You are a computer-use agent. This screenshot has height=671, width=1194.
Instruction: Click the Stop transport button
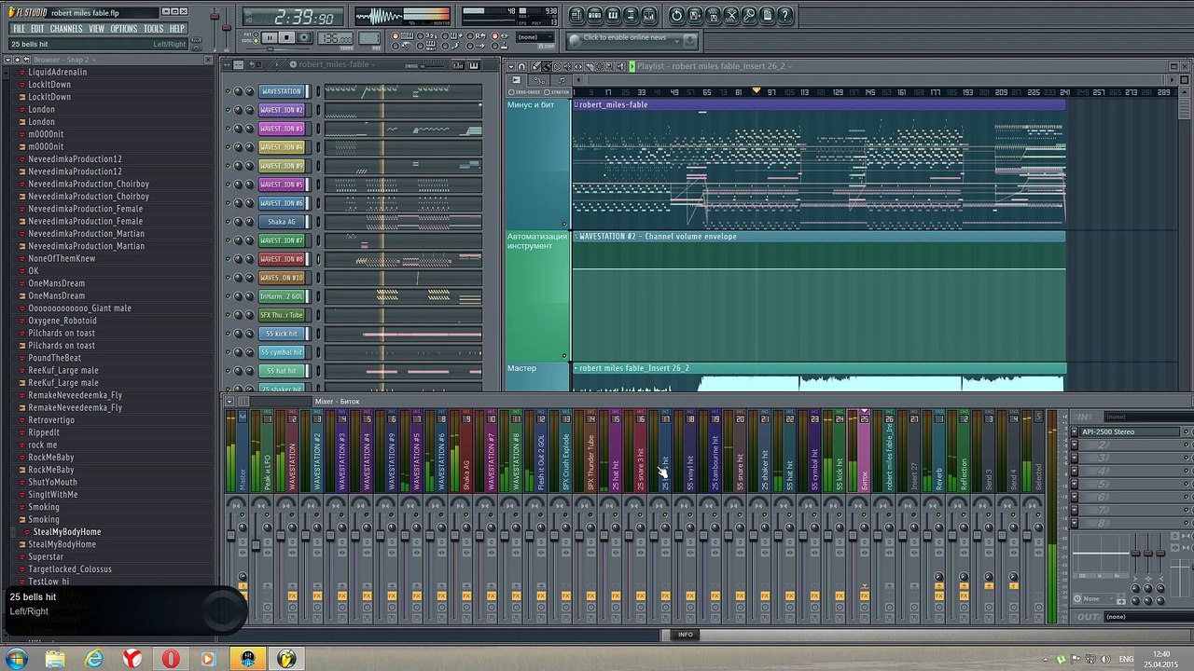pyautogui.click(x=286, y=37)
